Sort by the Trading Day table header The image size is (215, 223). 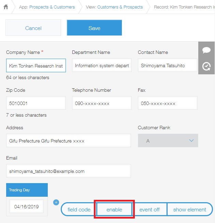pyautogui.click(x=27, y=190)
